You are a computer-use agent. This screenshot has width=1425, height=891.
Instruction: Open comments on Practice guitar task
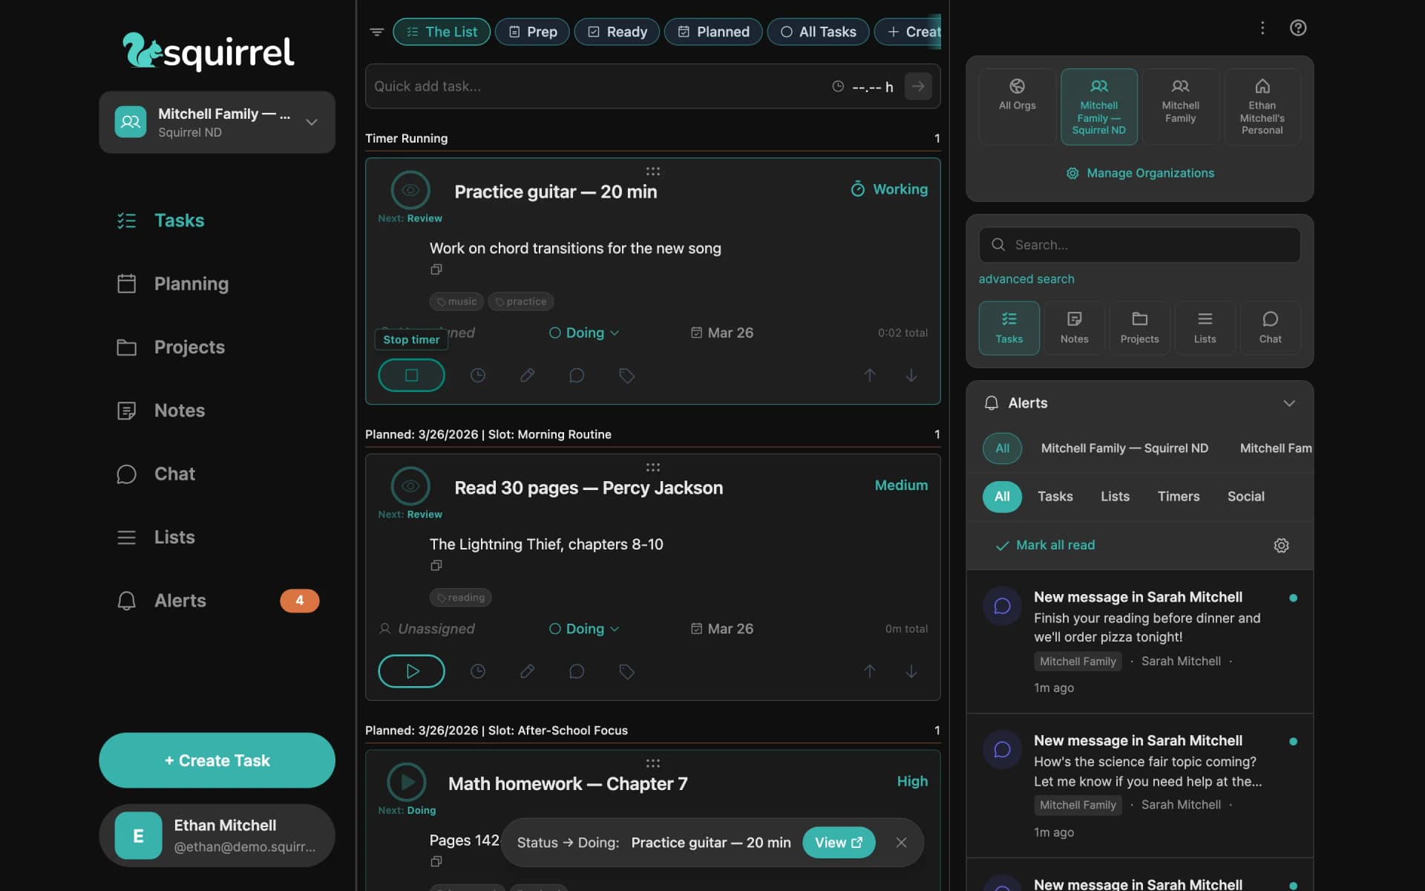pos(577,376)
